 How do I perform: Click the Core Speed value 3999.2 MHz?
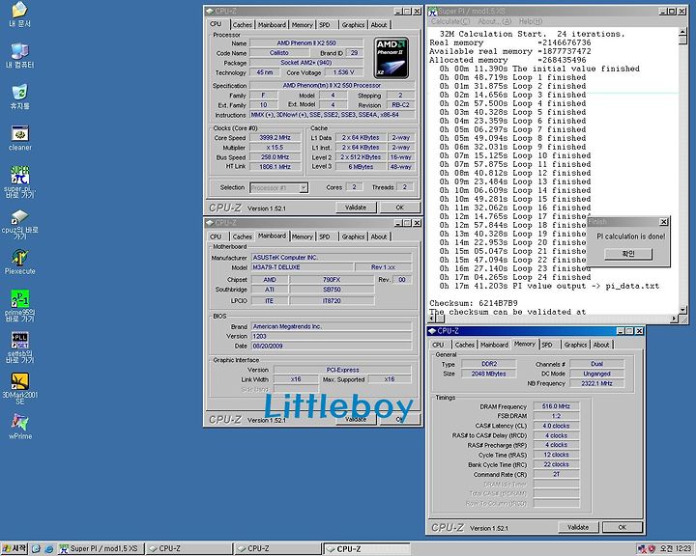[x=275, y=138]
